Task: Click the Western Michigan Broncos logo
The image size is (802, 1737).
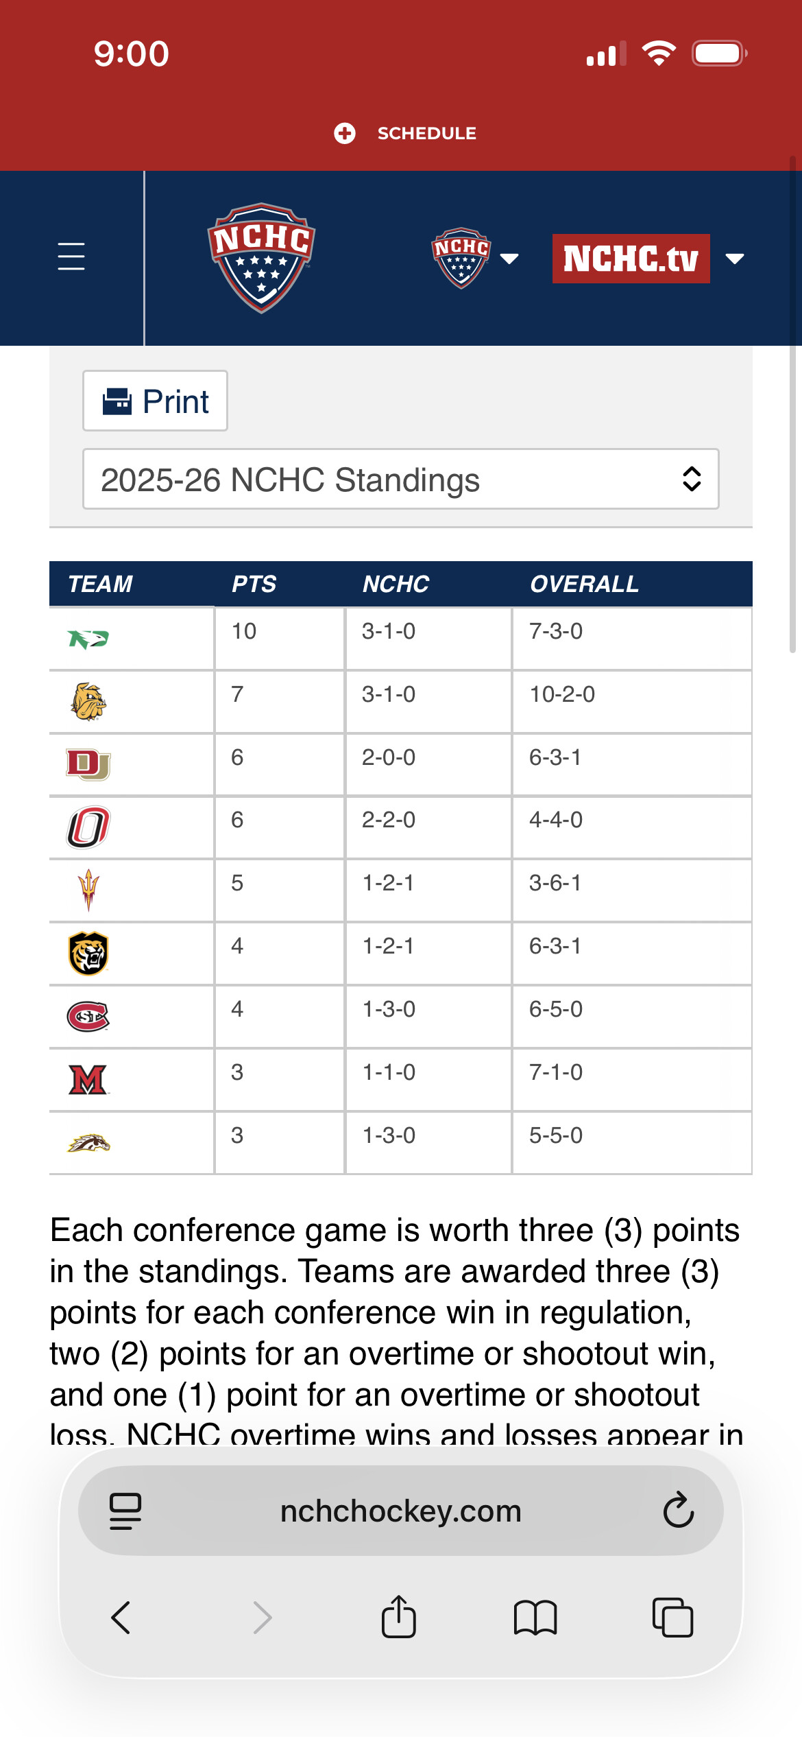Action: (x=88, y=1142)
